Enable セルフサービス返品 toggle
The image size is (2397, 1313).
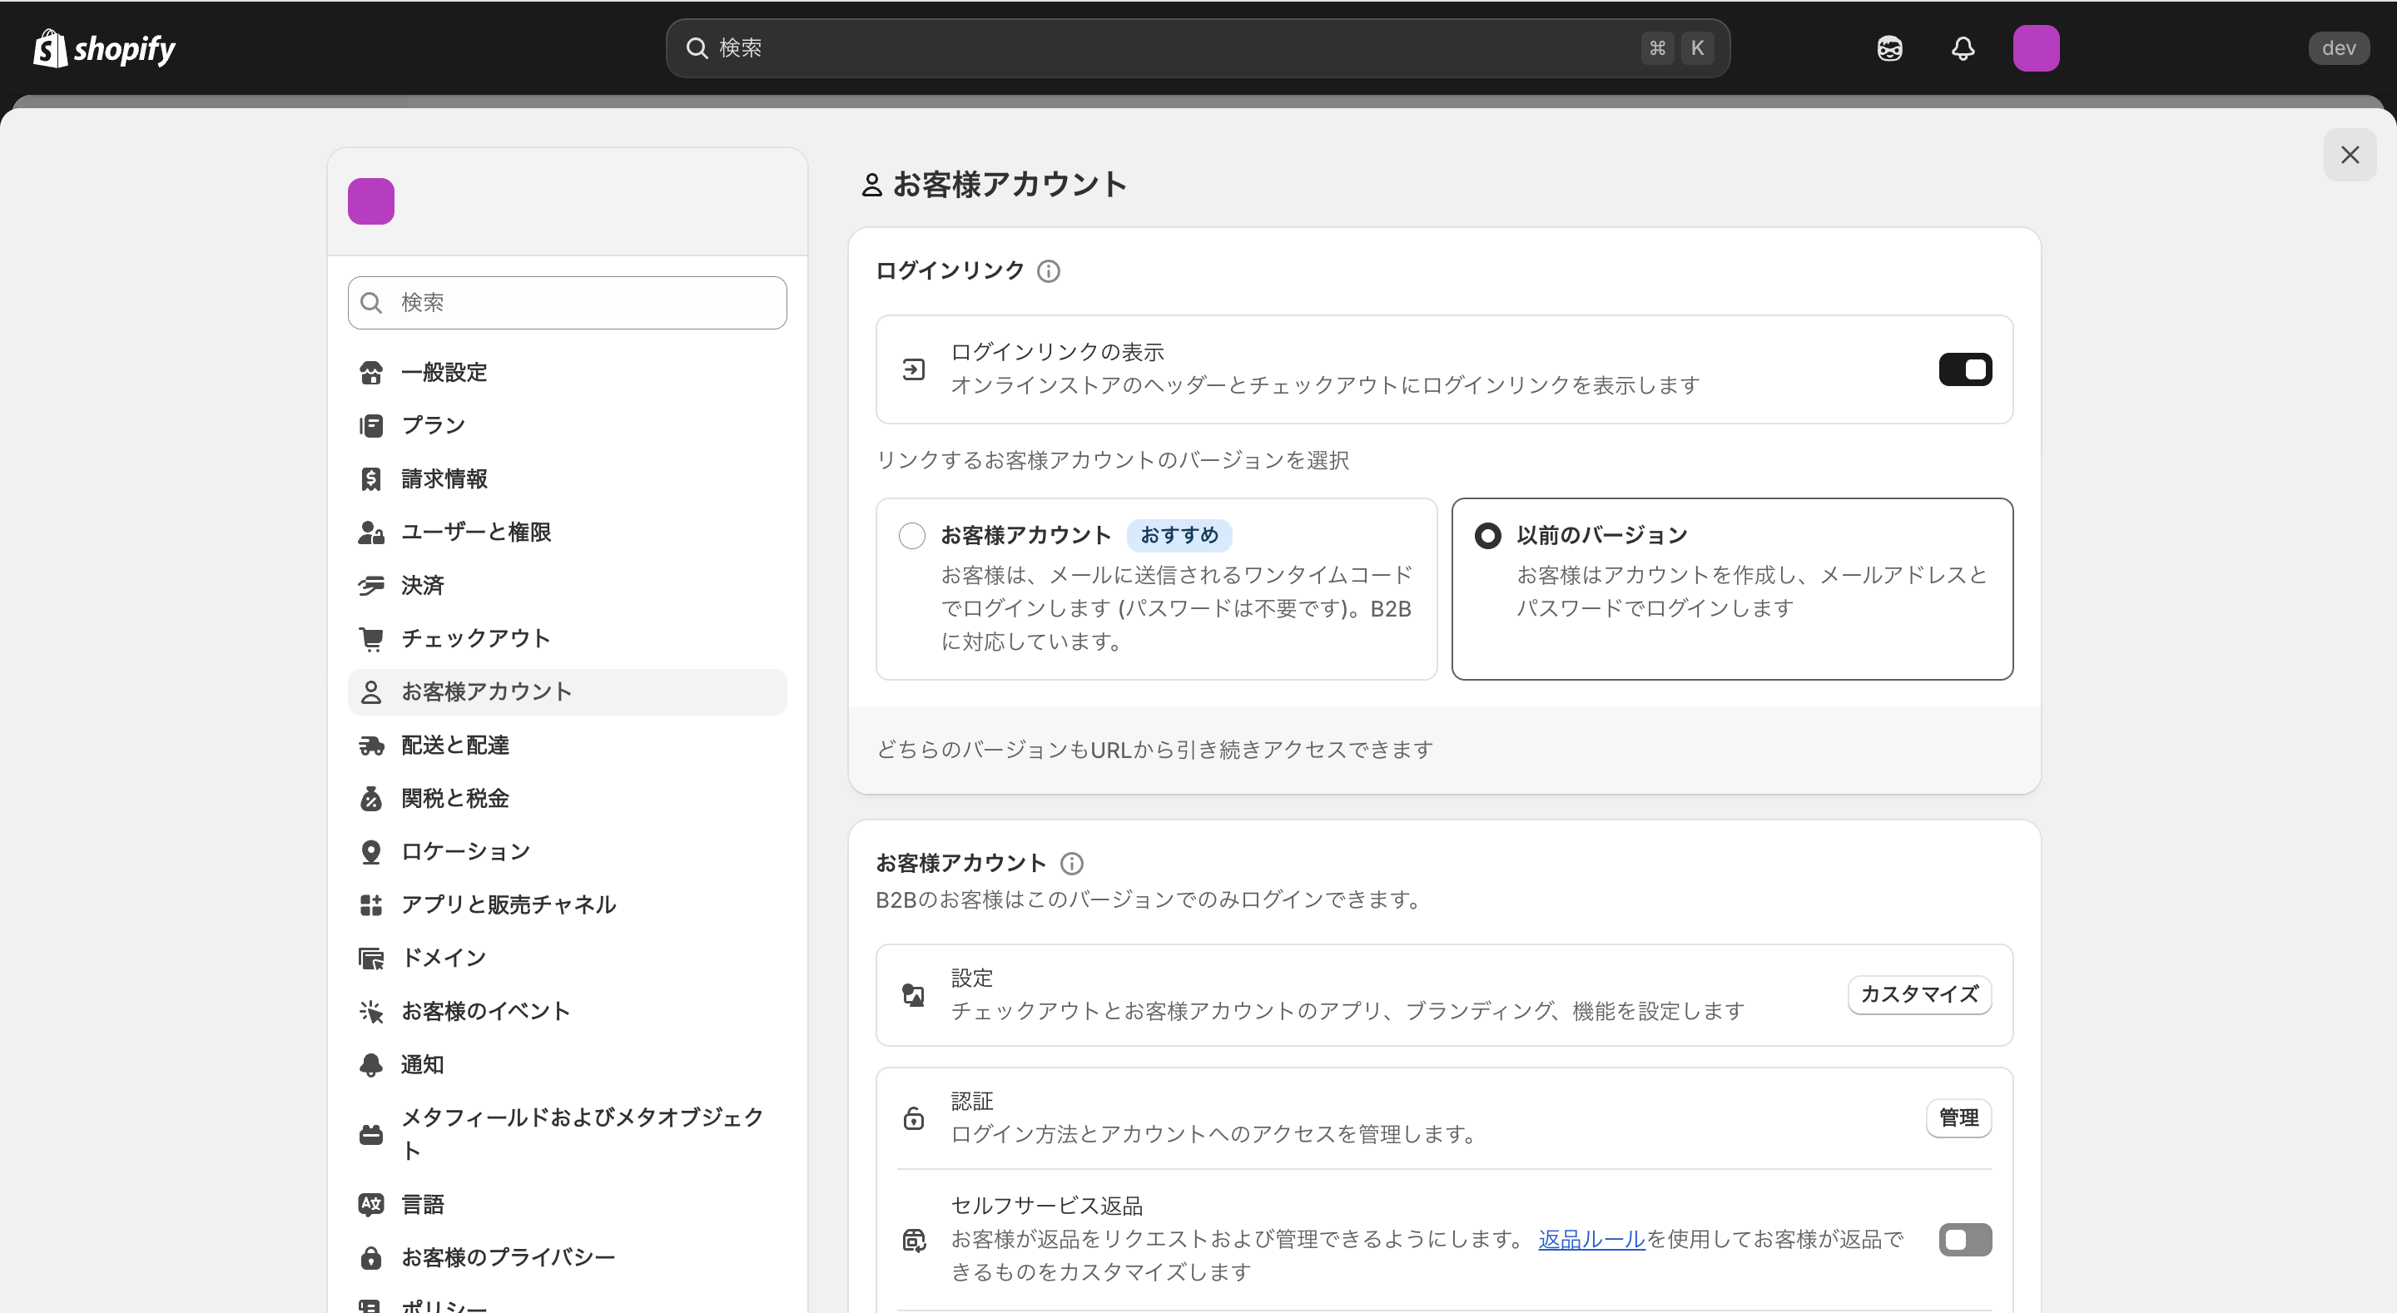[x=1965, y=1241]
